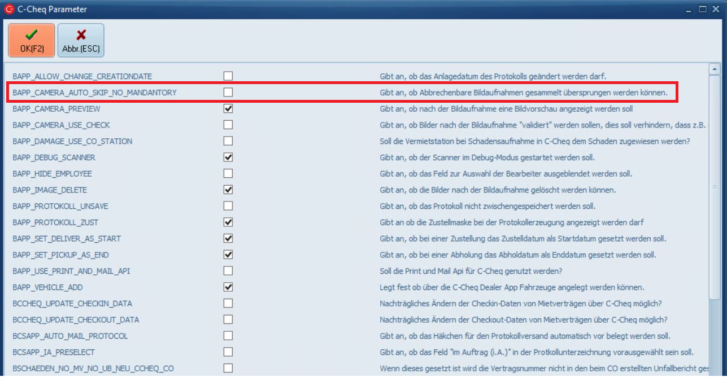This screenshot has width=727, height=377.
Task: Disable the BAPP_DEBUG_SCANNER checkbox
Action: click(x=228, y=157)
